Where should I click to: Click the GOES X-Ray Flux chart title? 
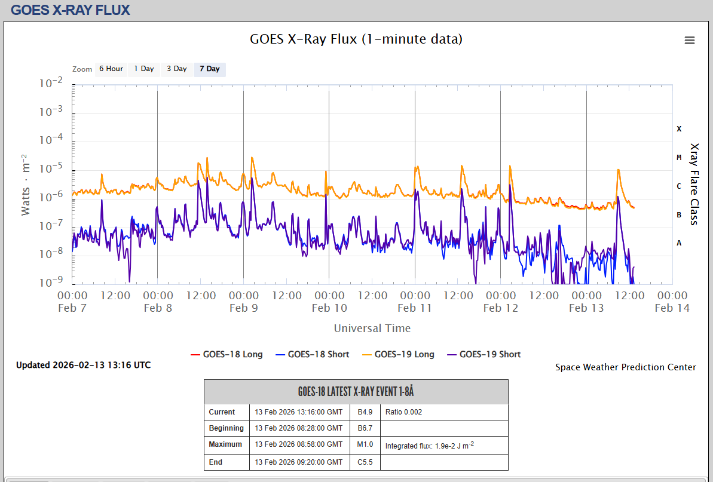[356, 39]
